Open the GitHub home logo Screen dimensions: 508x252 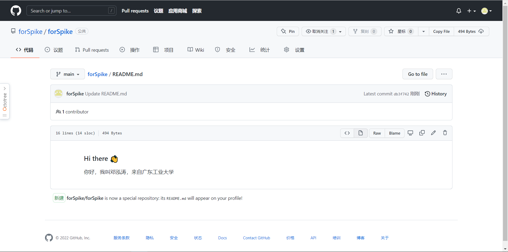pos(16,11)
